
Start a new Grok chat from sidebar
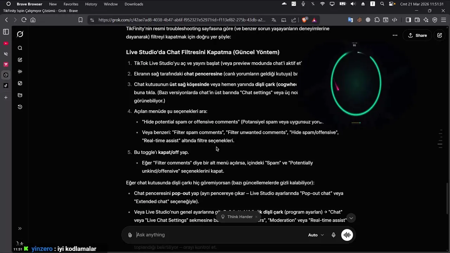pos(20,60)
